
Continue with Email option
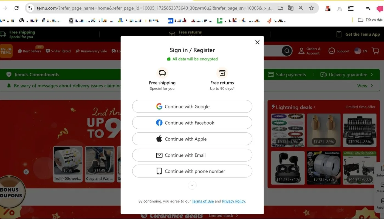coord(192,155)
